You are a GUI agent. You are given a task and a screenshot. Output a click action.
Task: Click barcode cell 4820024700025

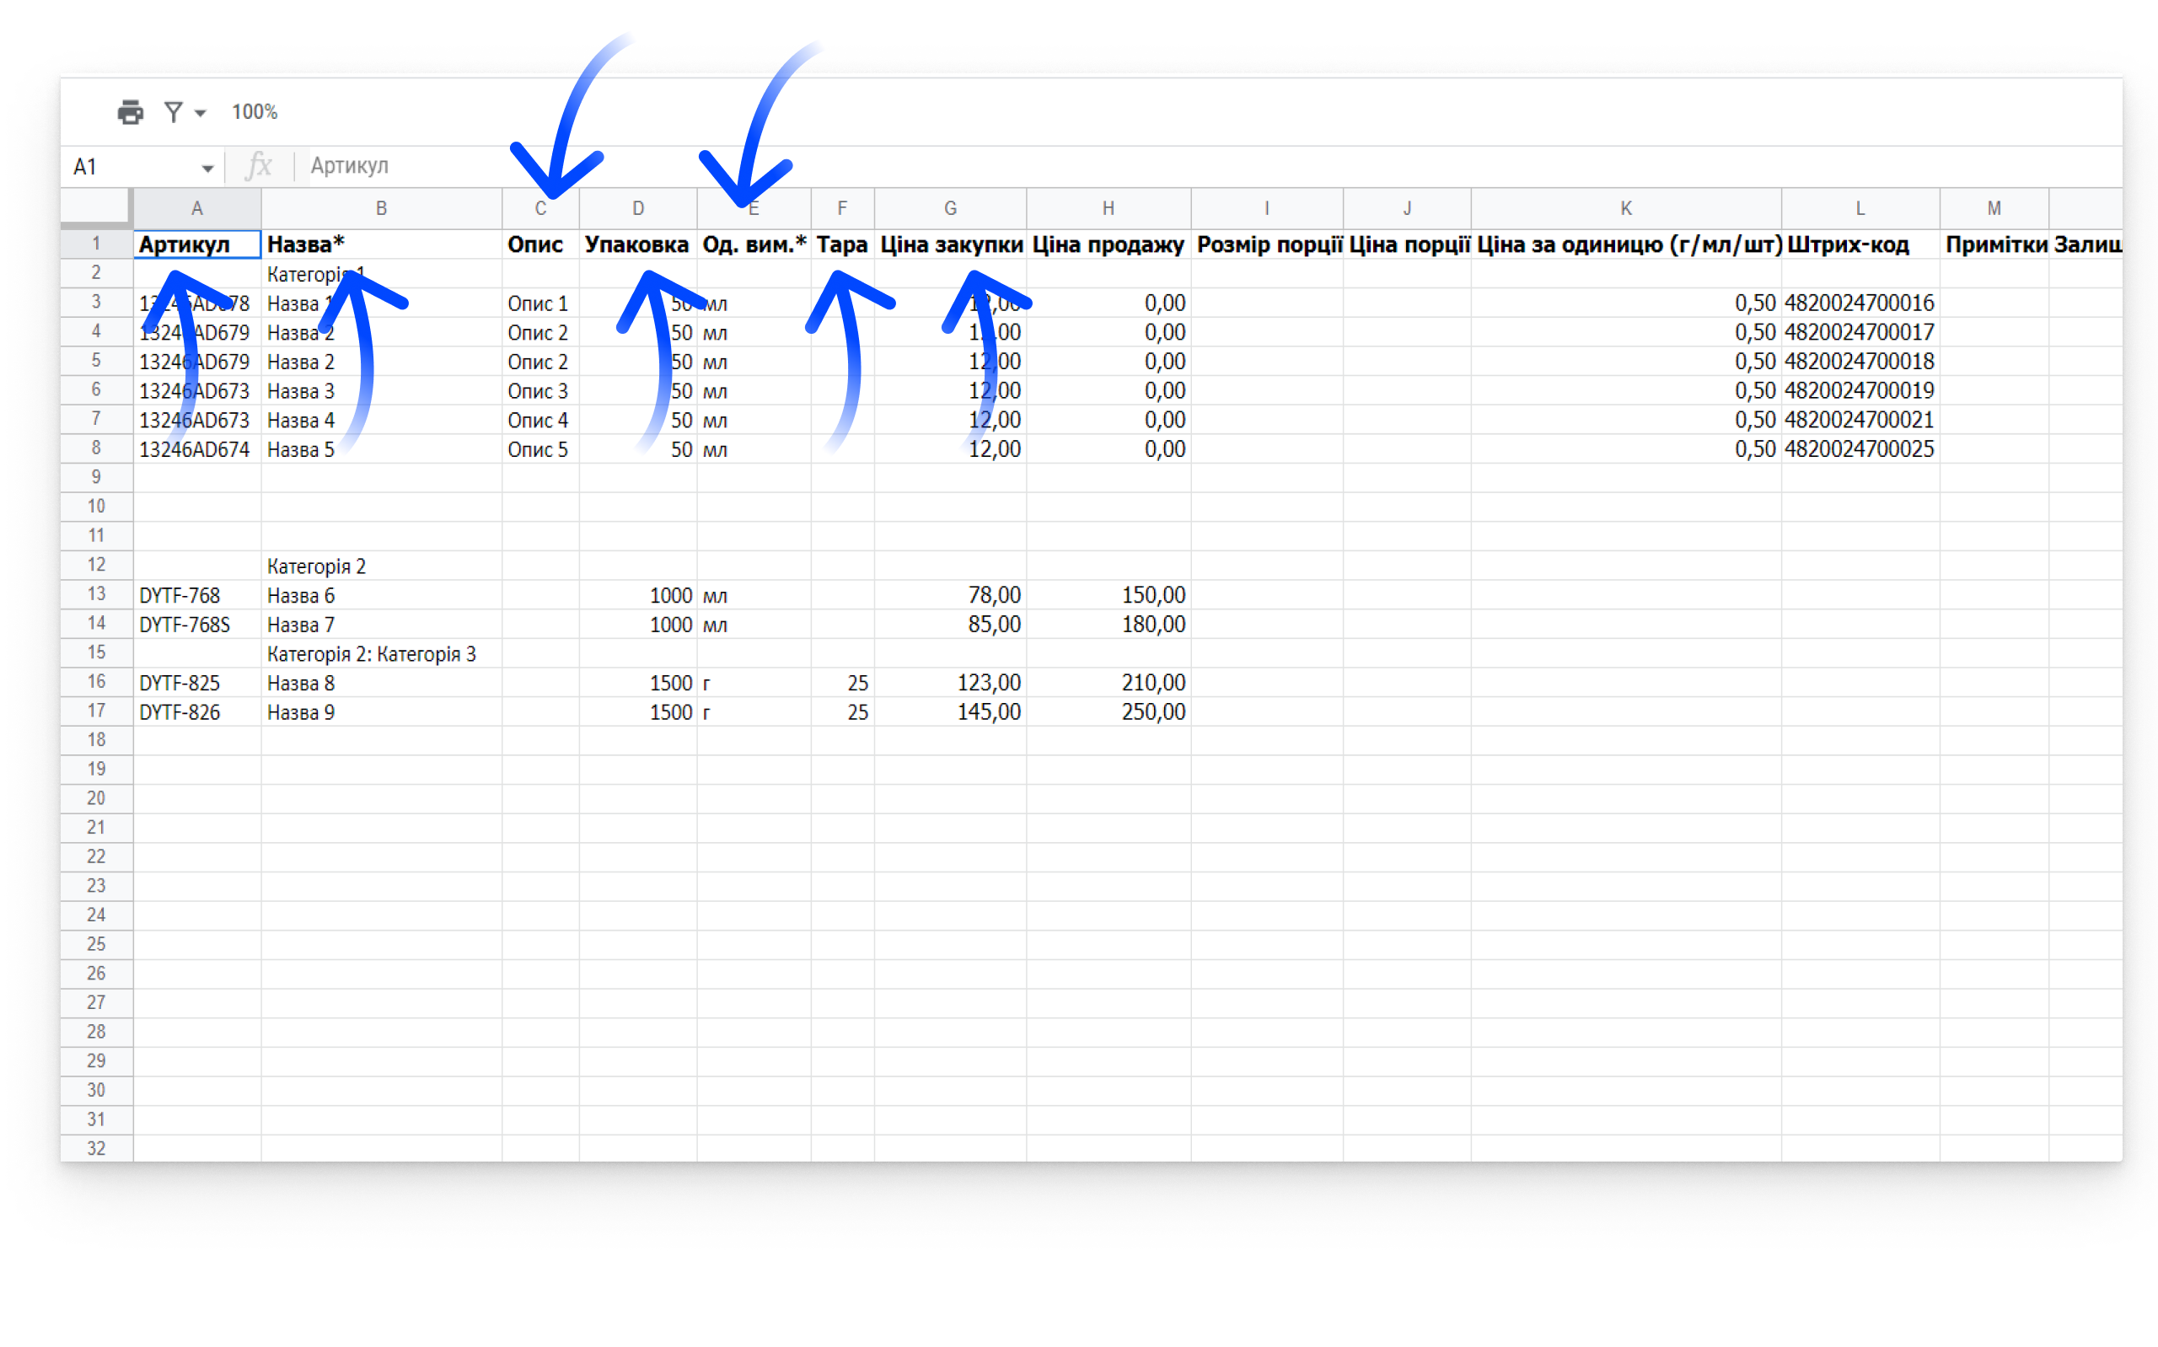tap(1860, 449)
